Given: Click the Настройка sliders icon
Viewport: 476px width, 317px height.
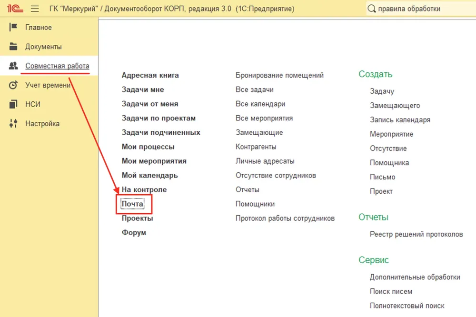Looking at the screenshot, I should coord(13,124).
